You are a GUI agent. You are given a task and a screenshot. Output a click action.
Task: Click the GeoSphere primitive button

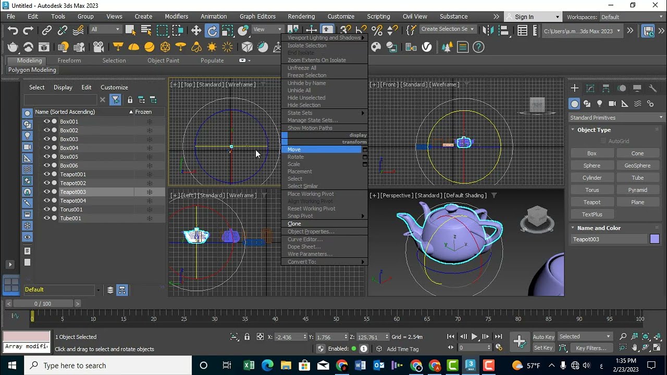pos(637,166)
